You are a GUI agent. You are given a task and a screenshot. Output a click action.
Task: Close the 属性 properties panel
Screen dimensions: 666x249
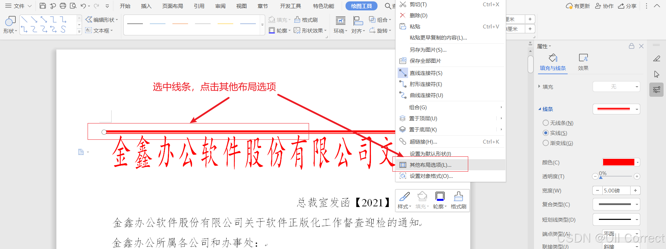(641, 46)
